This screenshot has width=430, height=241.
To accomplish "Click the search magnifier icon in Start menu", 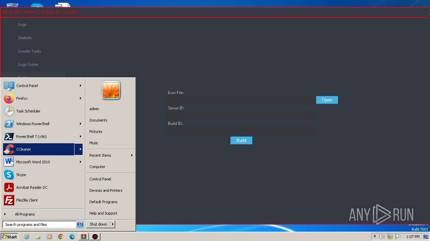I will click(80, 225).
